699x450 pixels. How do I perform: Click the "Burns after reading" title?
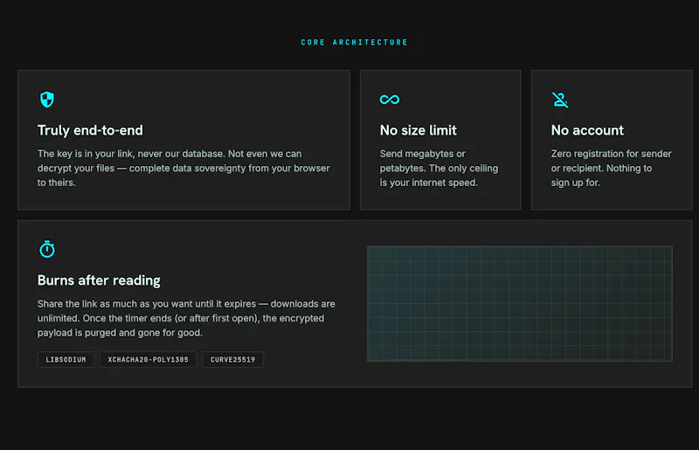(x=99, y=280)
